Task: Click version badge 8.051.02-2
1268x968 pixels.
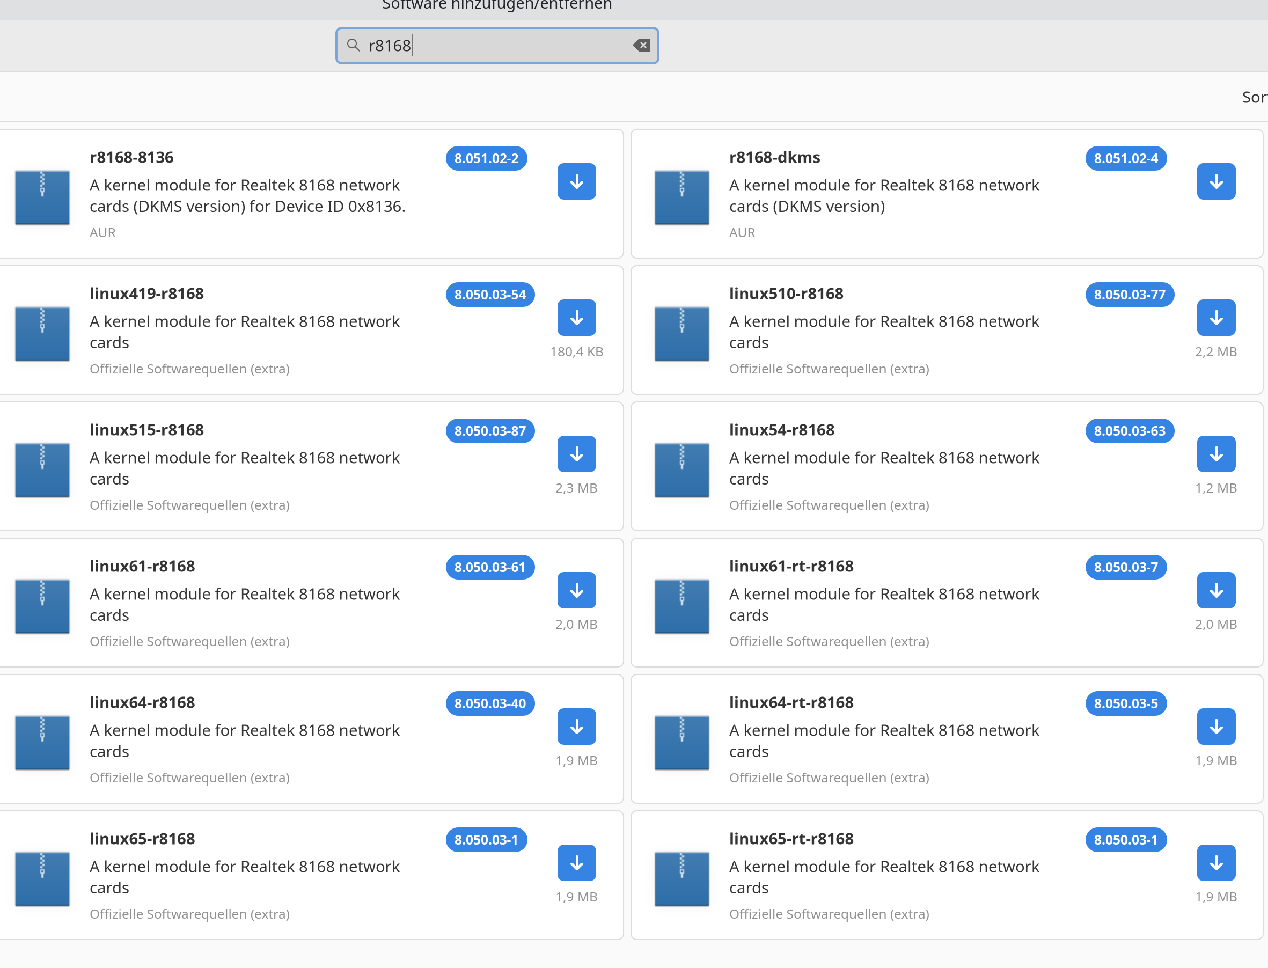Action: [x=486, y=158]
